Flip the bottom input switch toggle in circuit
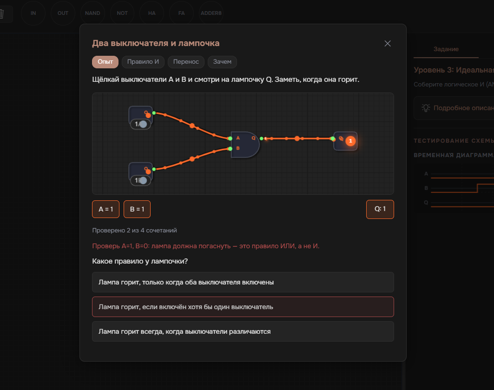This screenshot has width=494, height=390. coord(140,180)
